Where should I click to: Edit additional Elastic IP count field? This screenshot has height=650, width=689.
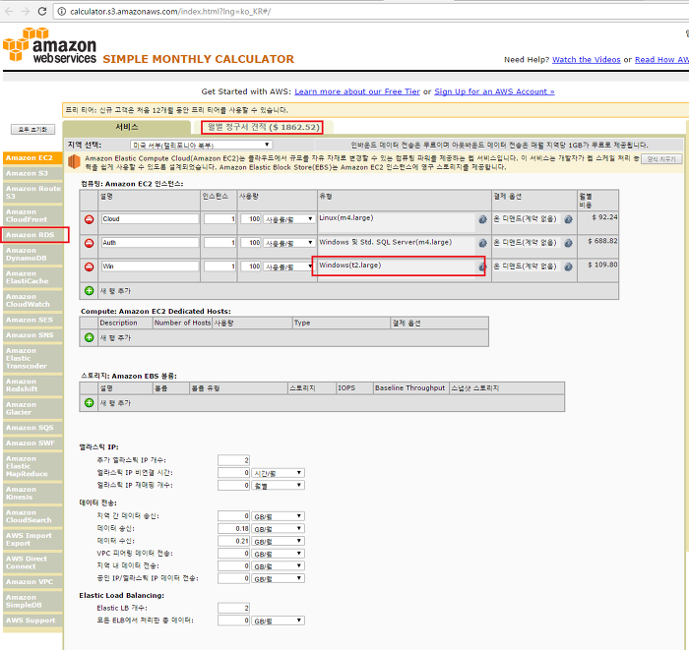pyautogui.click(x=233, y=460)
